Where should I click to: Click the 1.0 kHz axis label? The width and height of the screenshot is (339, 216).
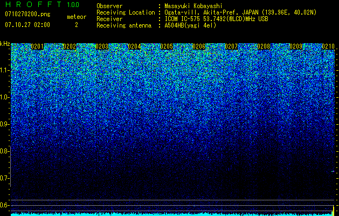4,97
